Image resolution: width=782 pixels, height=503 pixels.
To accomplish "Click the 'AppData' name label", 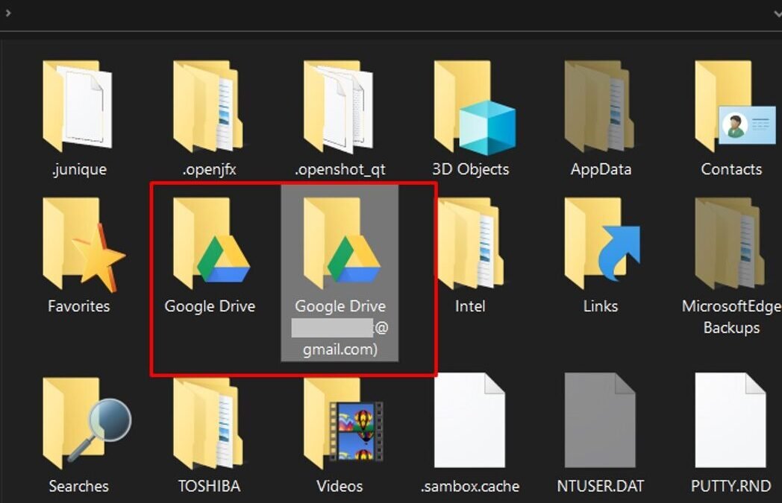I will 601,169.
